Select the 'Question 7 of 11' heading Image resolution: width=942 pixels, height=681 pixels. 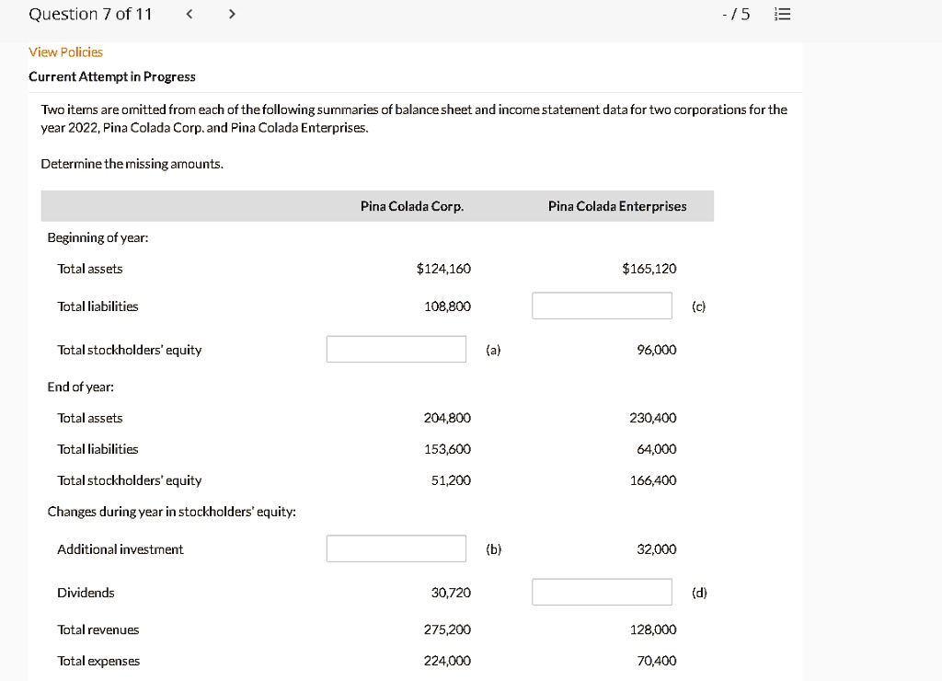[90, 14]
